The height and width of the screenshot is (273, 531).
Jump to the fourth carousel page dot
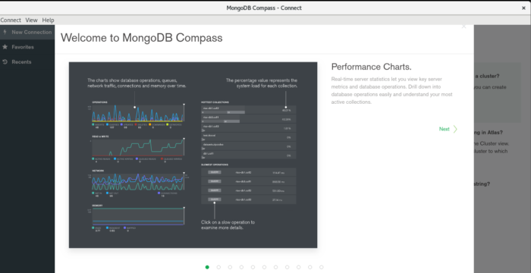tap(241, 267)
